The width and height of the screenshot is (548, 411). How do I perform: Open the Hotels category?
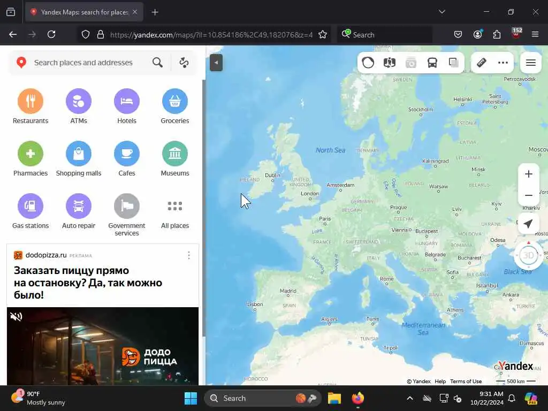[x=126, y=106]
